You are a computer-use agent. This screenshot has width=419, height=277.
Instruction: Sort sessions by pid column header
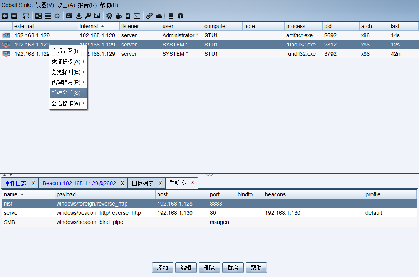pos(341,26)
